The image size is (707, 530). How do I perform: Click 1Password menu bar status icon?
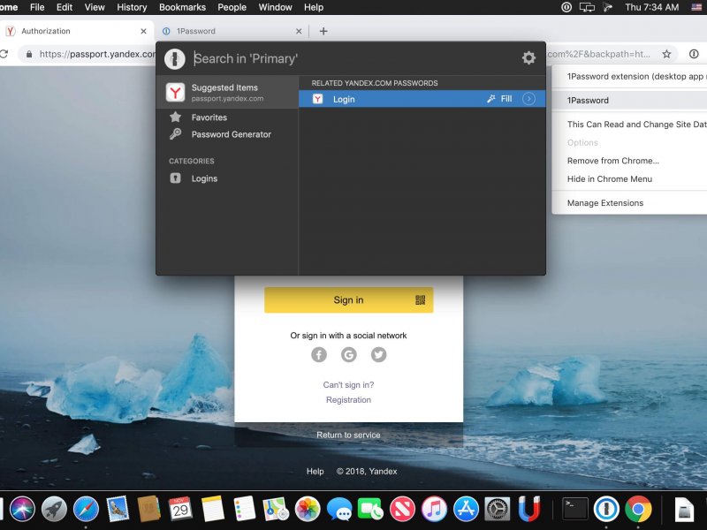coord(566,7)
